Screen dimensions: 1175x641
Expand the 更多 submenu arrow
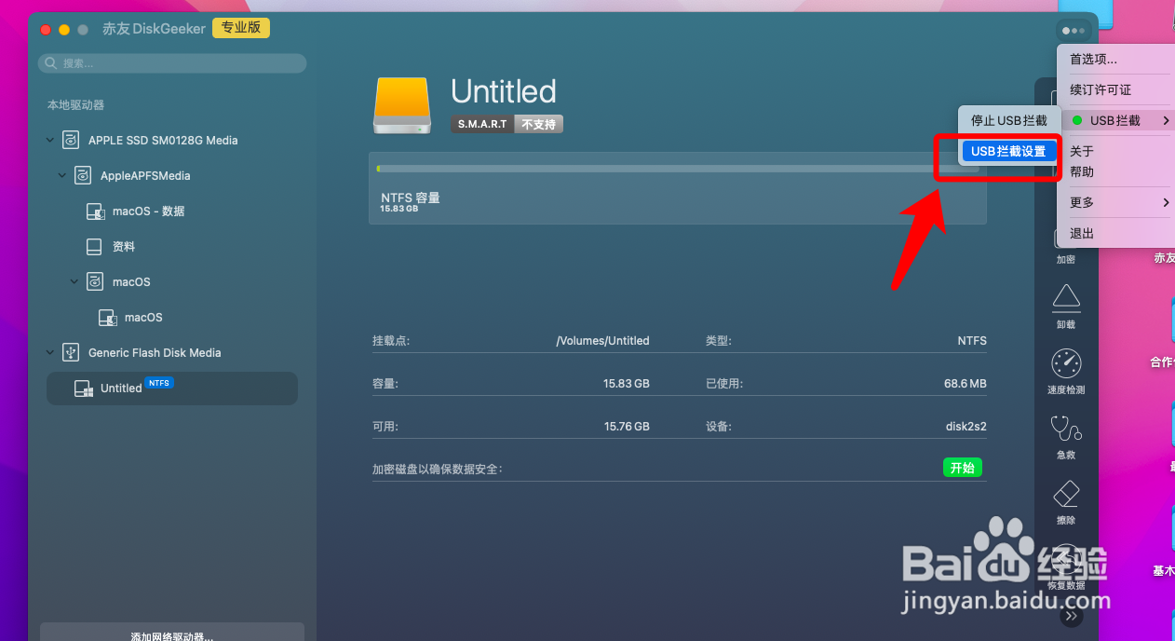[x=1166, y=202]
